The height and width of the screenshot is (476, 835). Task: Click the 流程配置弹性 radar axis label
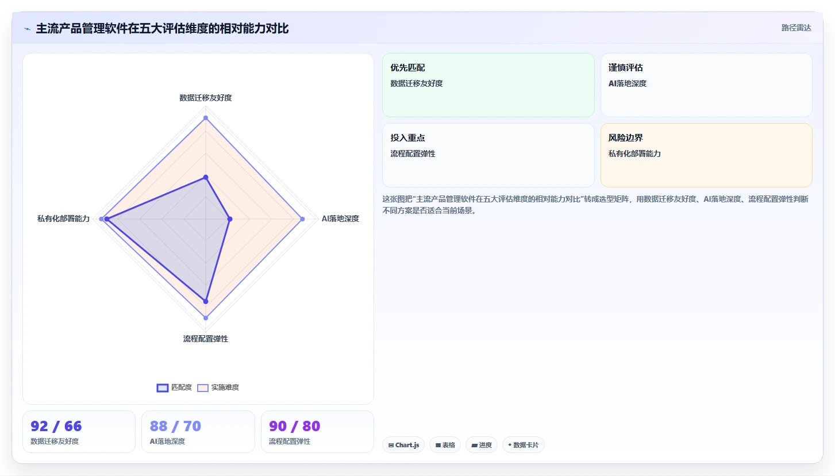point(206,339)
